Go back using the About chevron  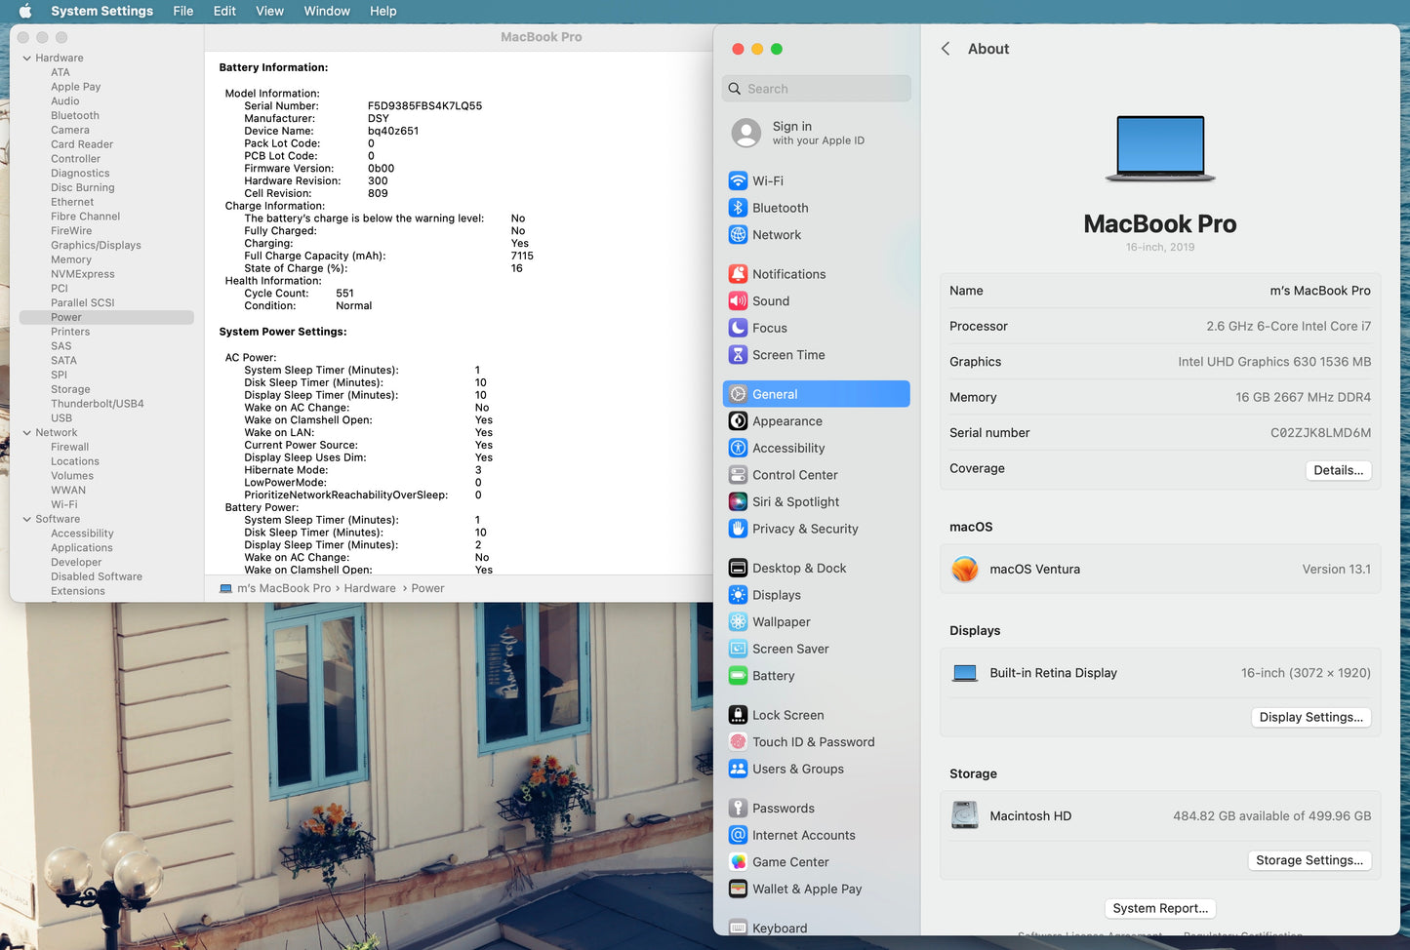click(945, 49)
